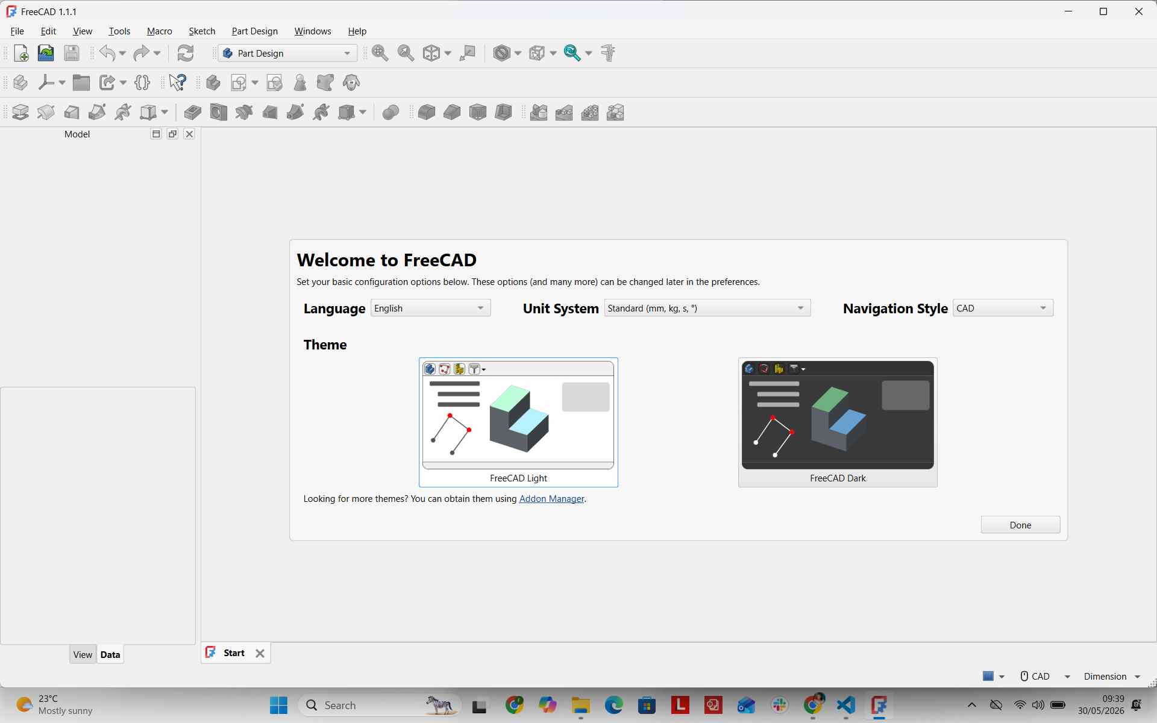Screen dimensions: 1157x723
Task: Click the Mirrored pattern icon
Action: click(x=539, y=113)
